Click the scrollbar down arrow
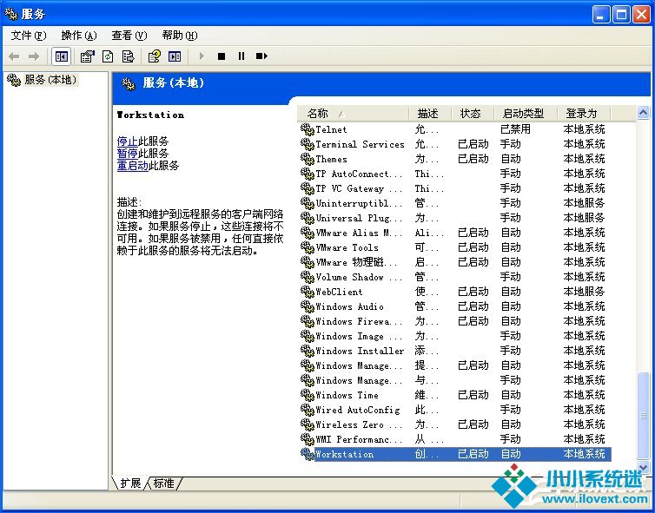 [x=644, y=467]
